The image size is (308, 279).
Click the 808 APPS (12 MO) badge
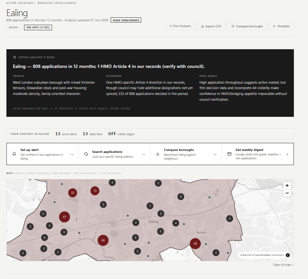click(38, 27)
